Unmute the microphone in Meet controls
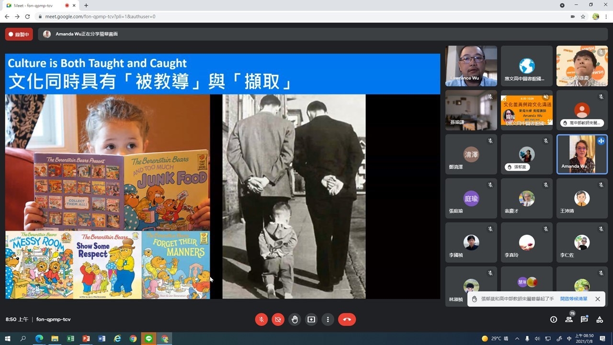The image size is (613, 345). (x=261, y=320)
